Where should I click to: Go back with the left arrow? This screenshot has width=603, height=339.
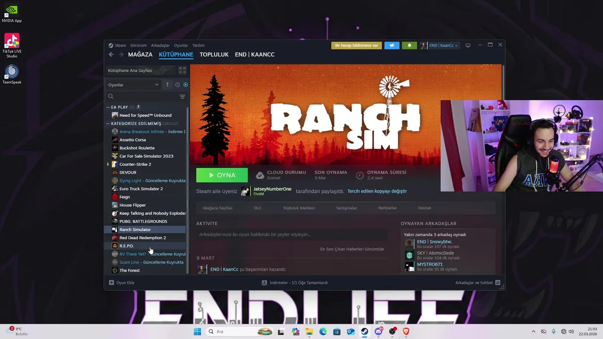coord(111,55)
